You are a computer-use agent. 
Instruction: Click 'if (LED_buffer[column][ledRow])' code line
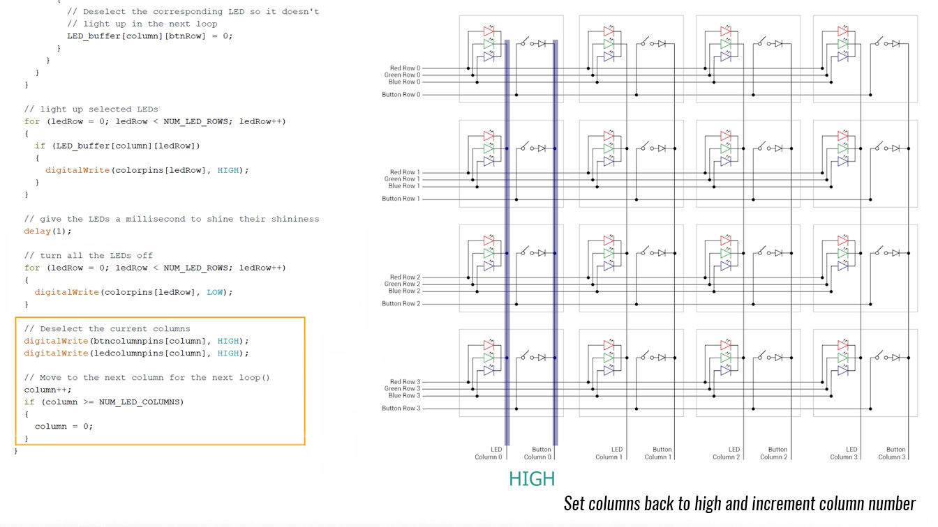[117, 146]
